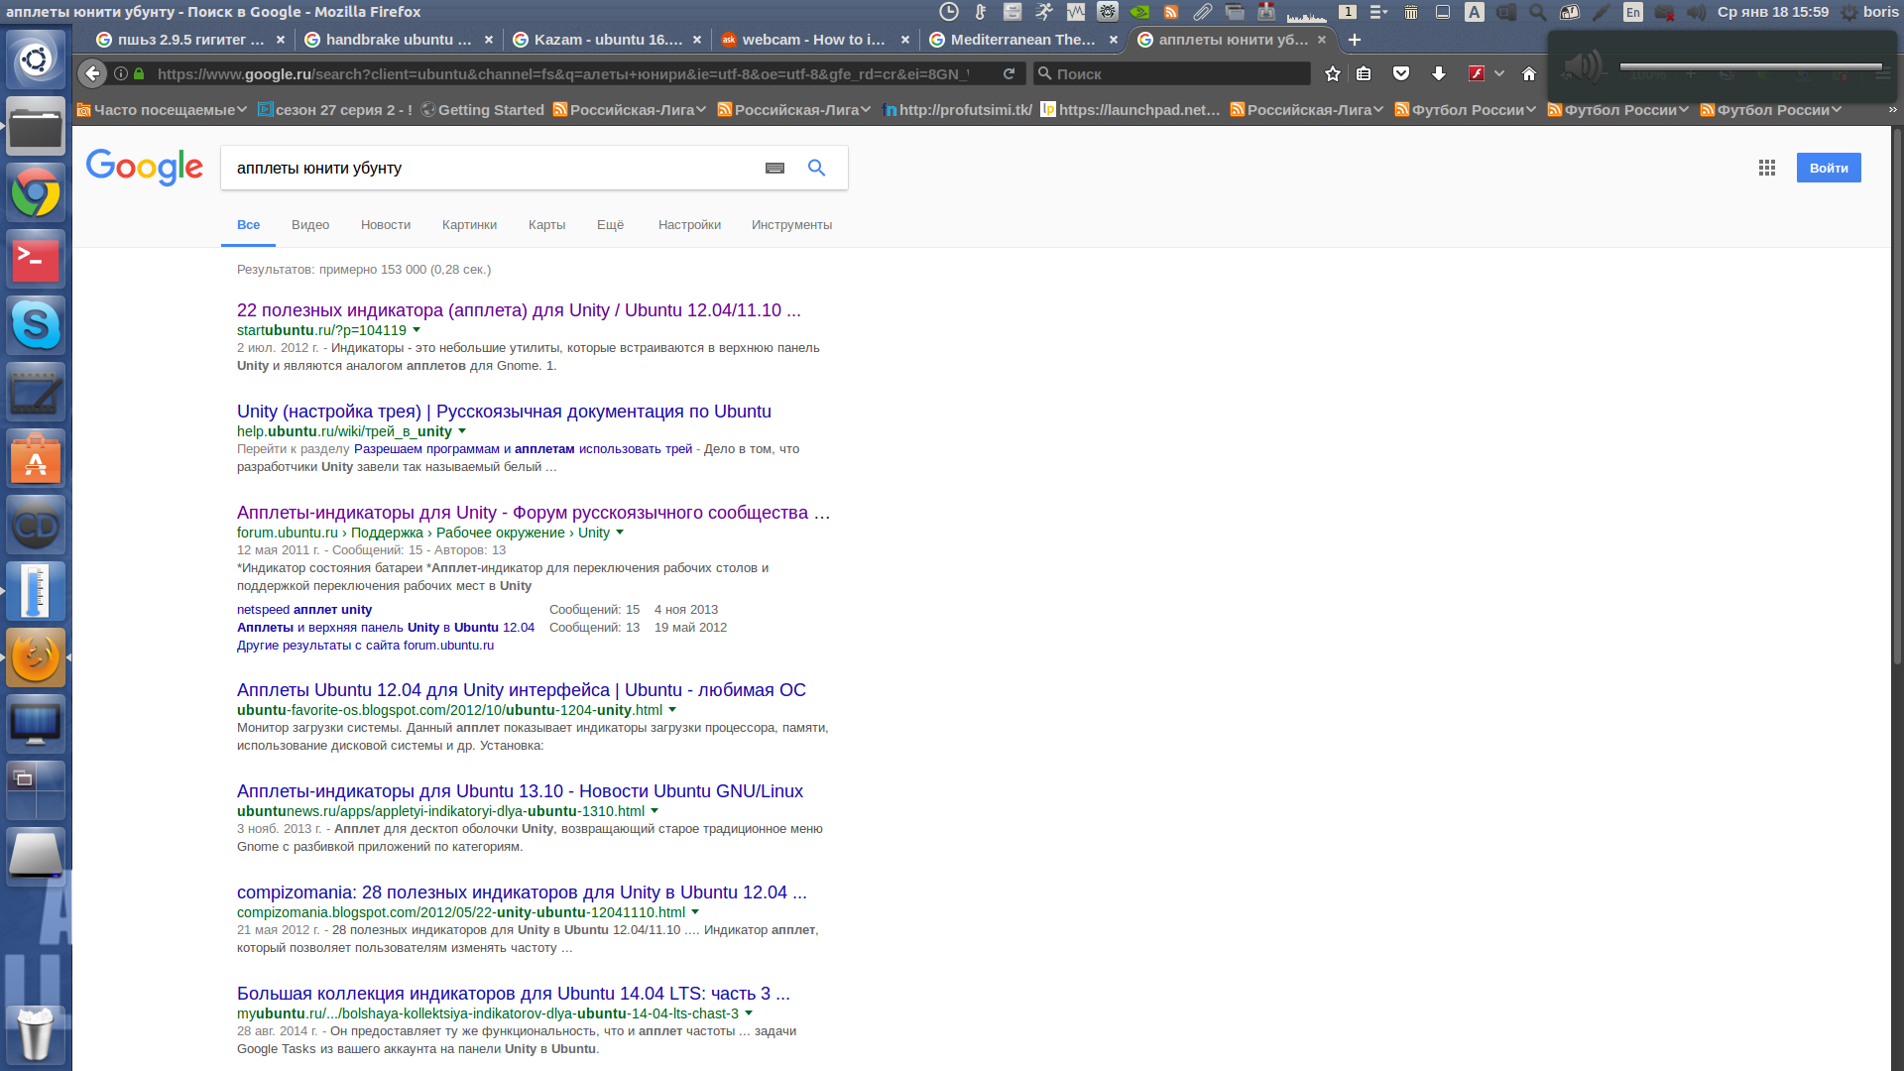Open the compizomania 28 полезных индикаторов link
Screen dimensions: 1904x1071
coord(522,892)
